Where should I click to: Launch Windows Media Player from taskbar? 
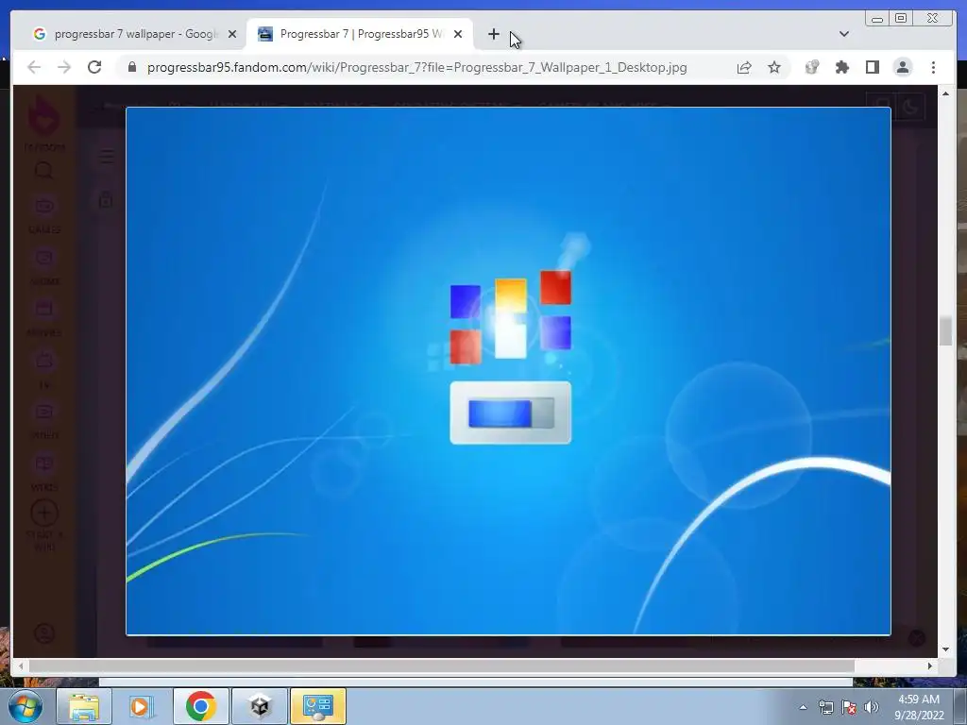click(142, 706)
